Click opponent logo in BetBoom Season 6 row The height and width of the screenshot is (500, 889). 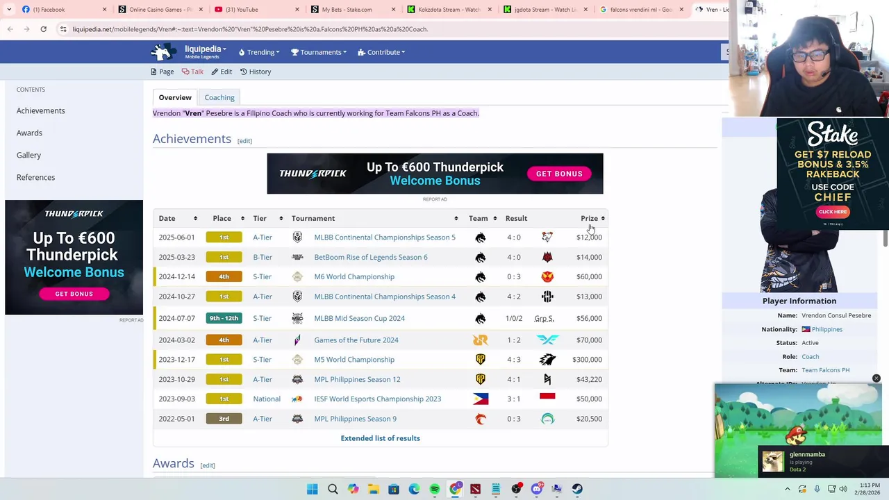click(547, 257)
